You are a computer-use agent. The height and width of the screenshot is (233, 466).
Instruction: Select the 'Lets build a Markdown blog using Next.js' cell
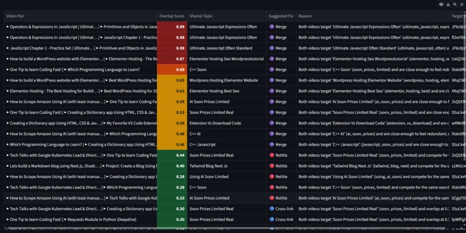pyautogui.click(x=80, y=166)
